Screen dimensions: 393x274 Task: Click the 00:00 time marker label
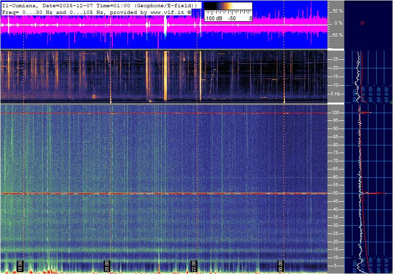[x=281, y=266]
